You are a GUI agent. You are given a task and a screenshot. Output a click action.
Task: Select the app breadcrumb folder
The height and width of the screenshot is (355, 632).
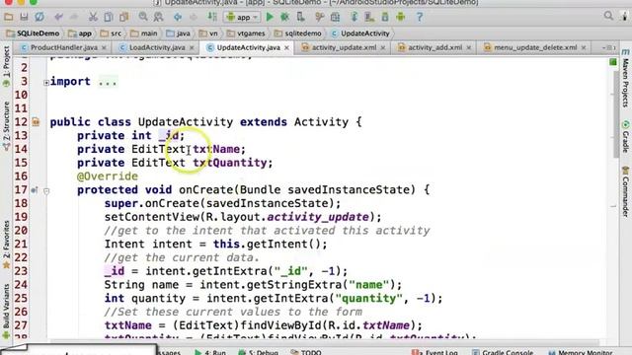[x=80, y=34]
